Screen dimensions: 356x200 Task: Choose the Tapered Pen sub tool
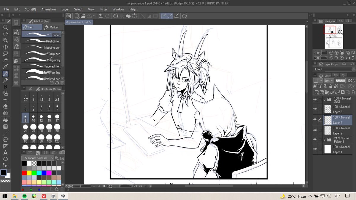point(42,66)
